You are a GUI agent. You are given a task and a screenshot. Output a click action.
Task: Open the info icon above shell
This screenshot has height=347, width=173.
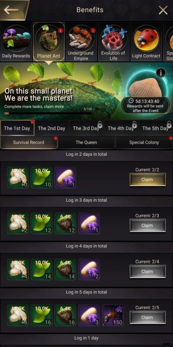pos(160,72)
